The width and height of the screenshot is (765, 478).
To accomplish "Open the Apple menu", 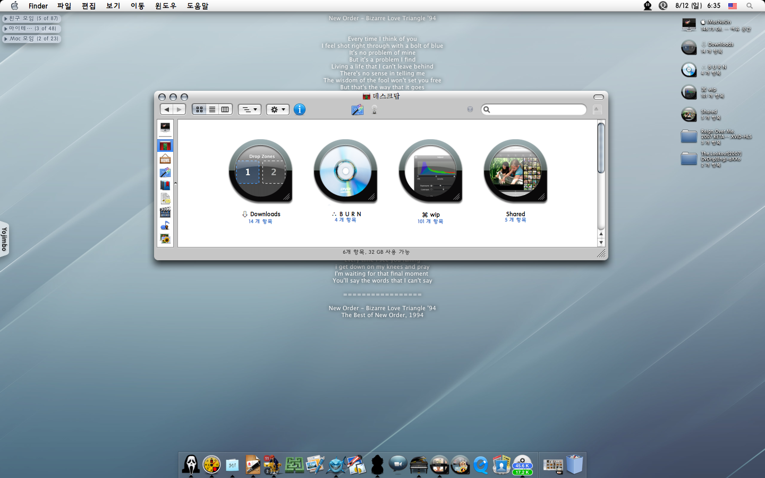I will (x=14, y=6).
